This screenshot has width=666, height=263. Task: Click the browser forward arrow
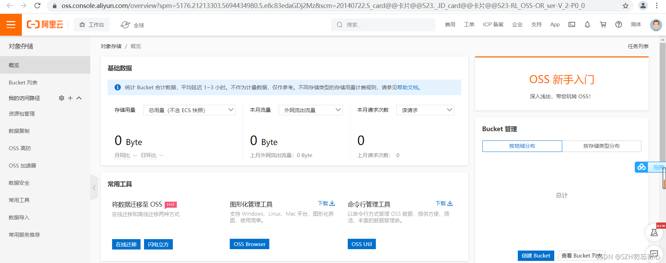pyautogui.click(x=23, y=6)
